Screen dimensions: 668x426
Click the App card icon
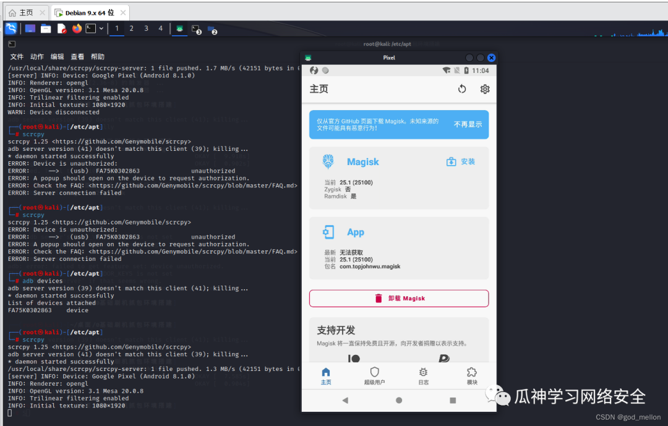(328, 232)
